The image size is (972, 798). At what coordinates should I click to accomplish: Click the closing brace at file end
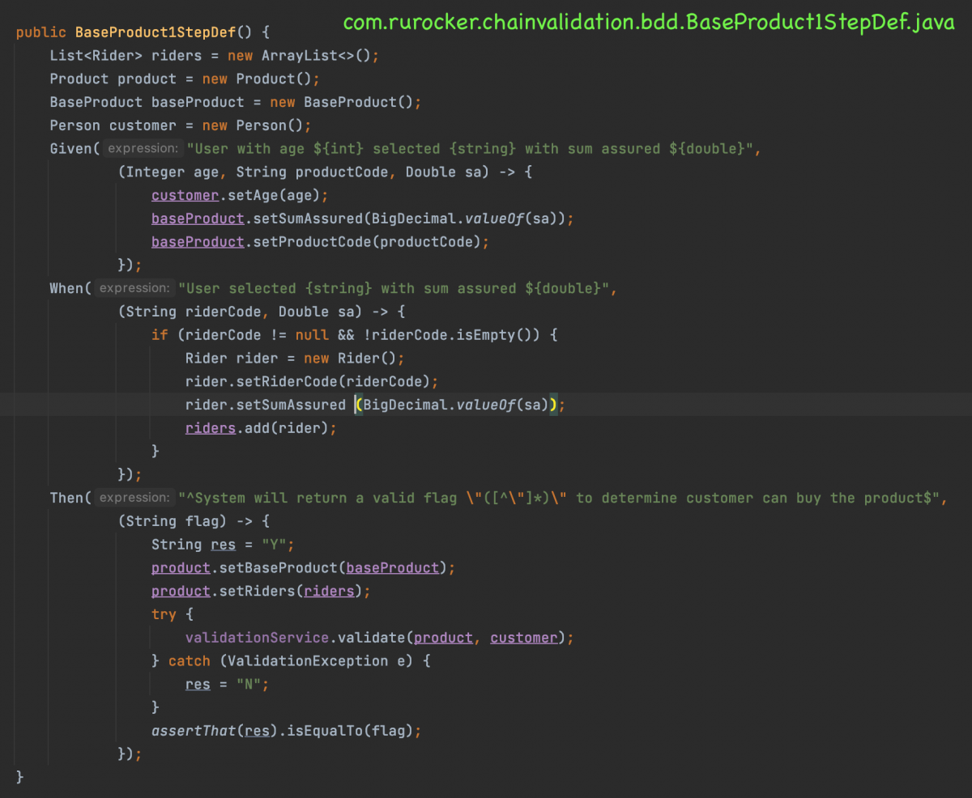click(19, 776)
